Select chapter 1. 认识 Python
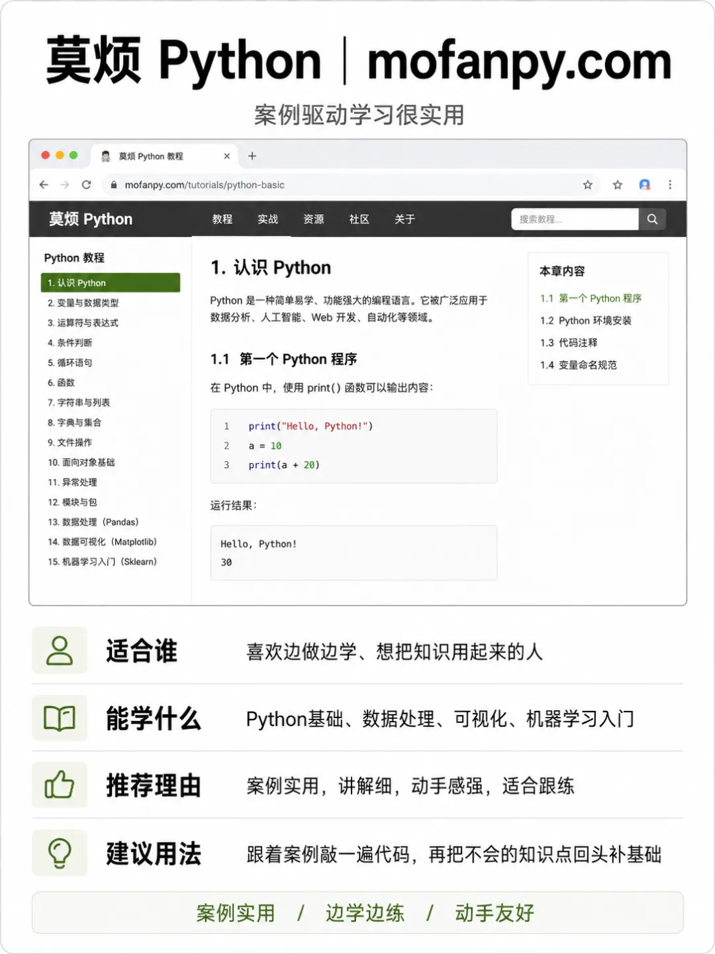The image size is (715, 954). tap(111, 283)
